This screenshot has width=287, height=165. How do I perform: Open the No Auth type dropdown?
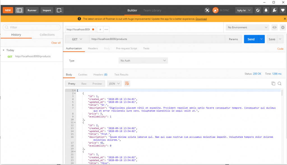(x=143, y=61)
